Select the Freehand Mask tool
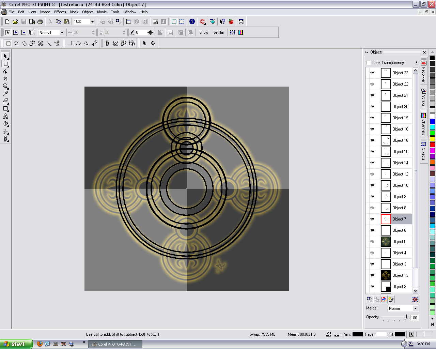The height and width of the screenshot is (349, 436). click(24, 43)
